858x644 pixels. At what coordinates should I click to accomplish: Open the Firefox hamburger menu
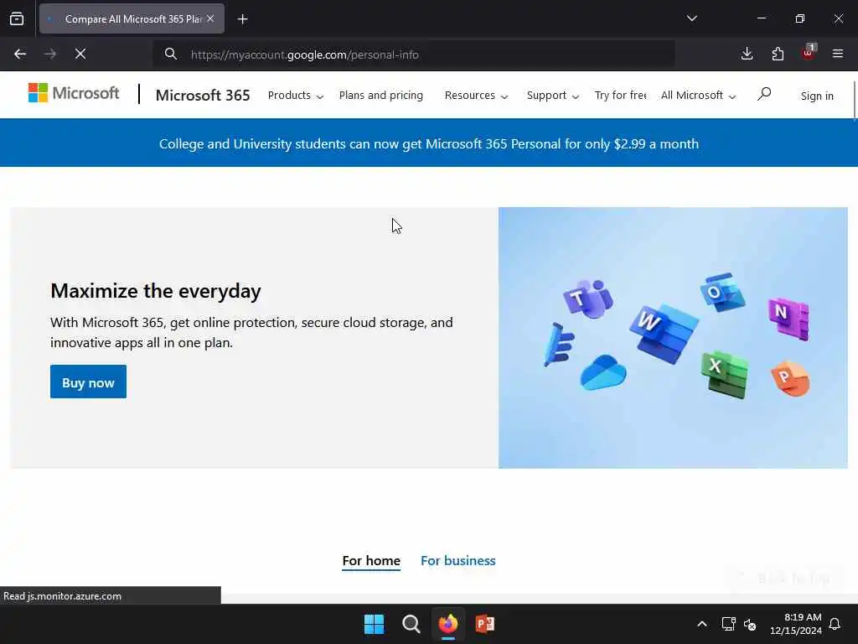(838, 54)
